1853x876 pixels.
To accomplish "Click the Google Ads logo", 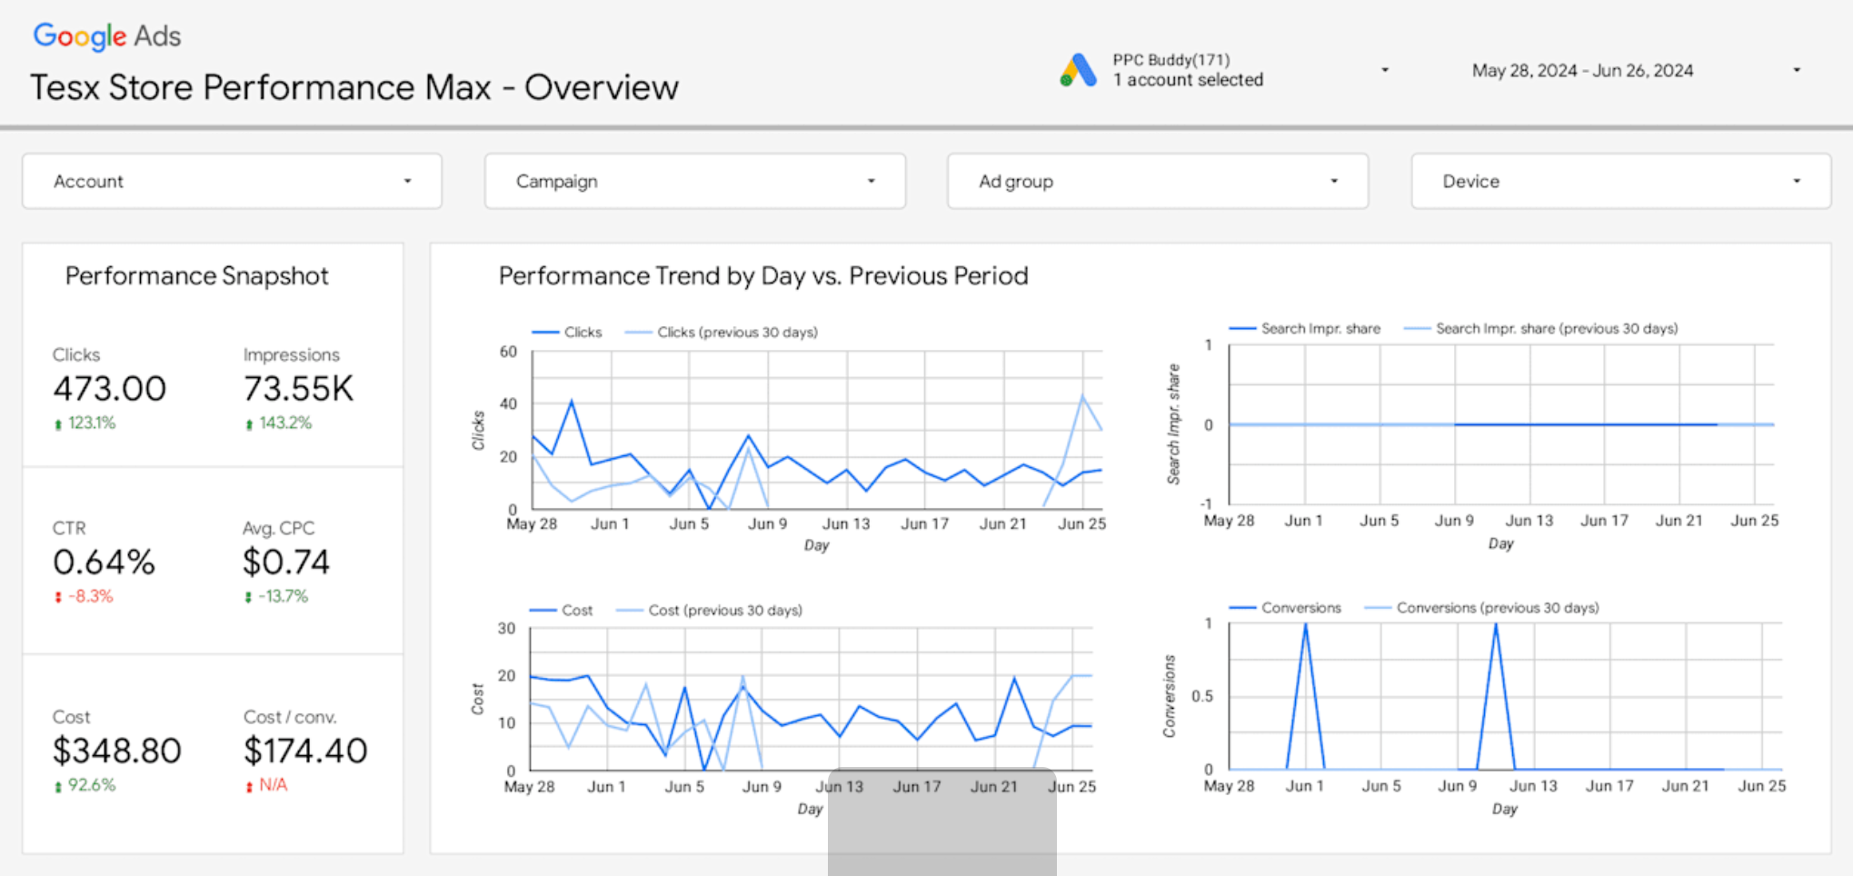I will (106, 36).
